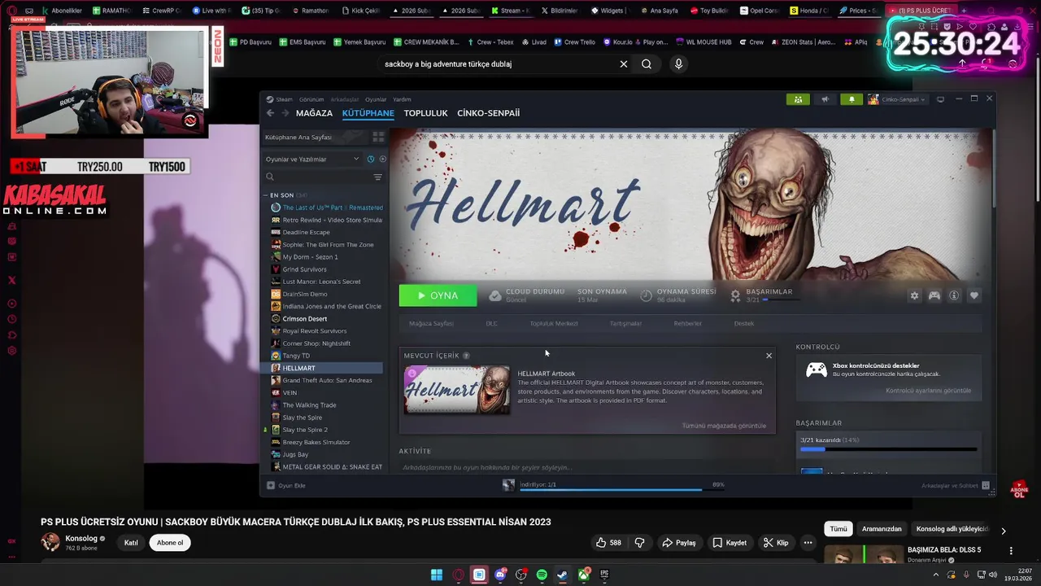
Task: Open DLC tab for HELLMART
Action: pyautogui.click(x=491, y=323)
